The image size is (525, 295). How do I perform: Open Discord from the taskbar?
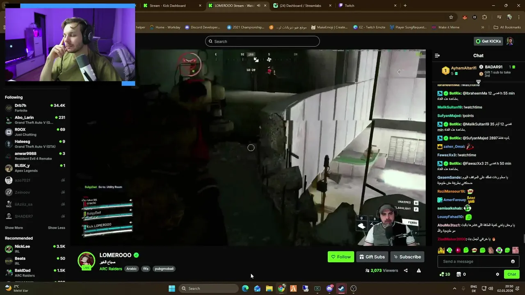click(329, 288)
